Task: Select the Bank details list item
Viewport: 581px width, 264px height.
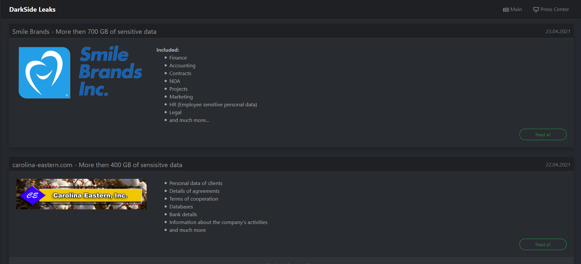Action: pos(183,215)
